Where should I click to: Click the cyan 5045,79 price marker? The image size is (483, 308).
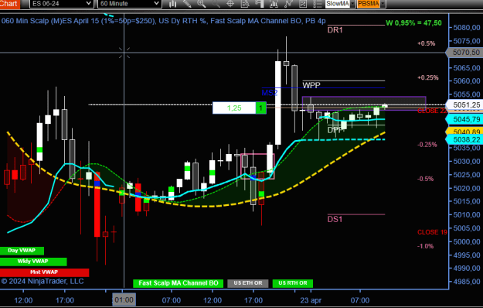(x=465, y=119)
